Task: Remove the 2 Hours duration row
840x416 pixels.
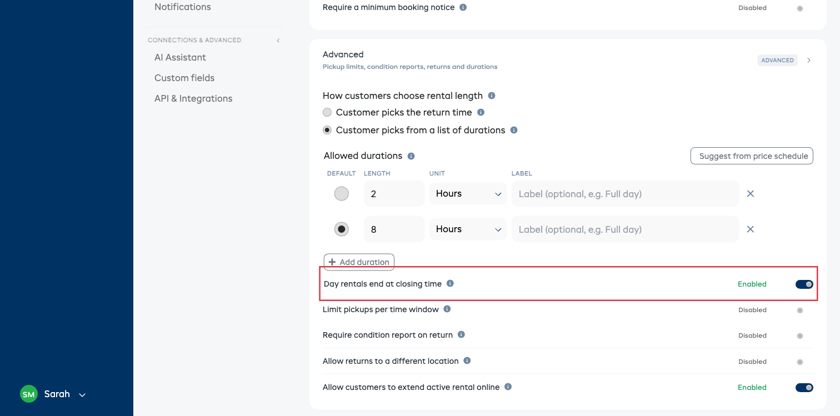Action: (x=751, y=194)
